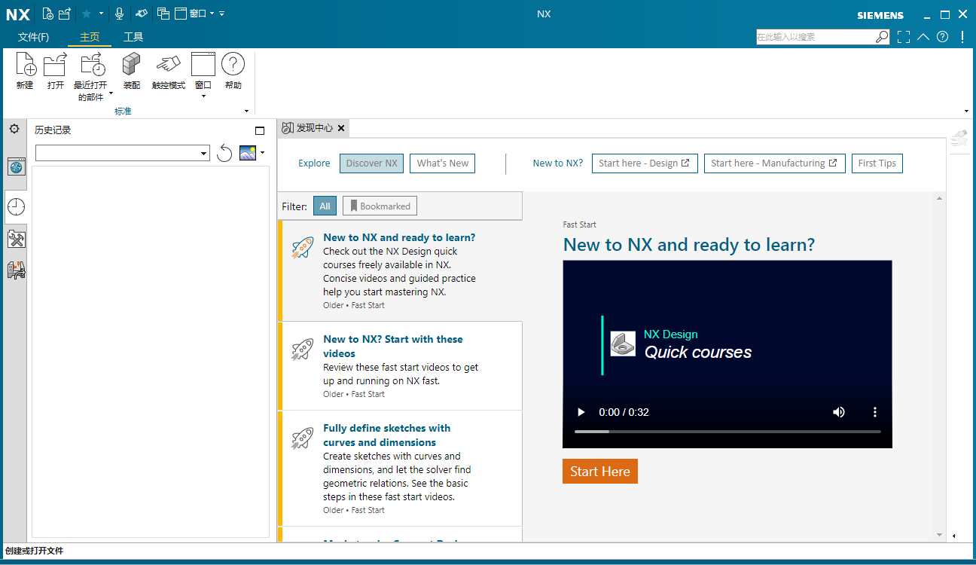Screen dimensions: 976x565
Task: Open the Start here - Manufacturing link
Action: click(x=774, y=163)
